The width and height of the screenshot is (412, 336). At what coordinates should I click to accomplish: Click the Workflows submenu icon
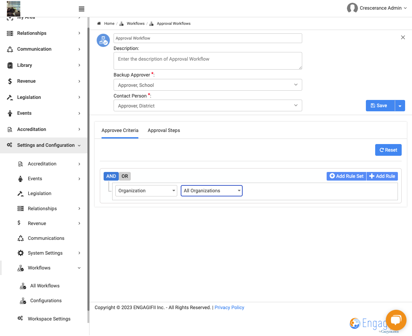coord(21,268)
